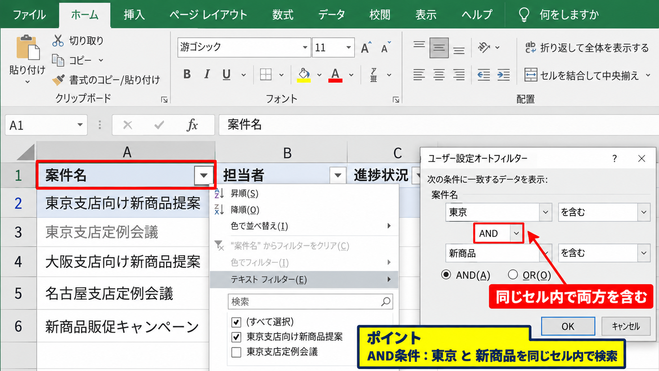The height and width of the screenshot is (371, 659).
Task: Choose 昇順(S) sort option
Action: click(x=244, y=194)
